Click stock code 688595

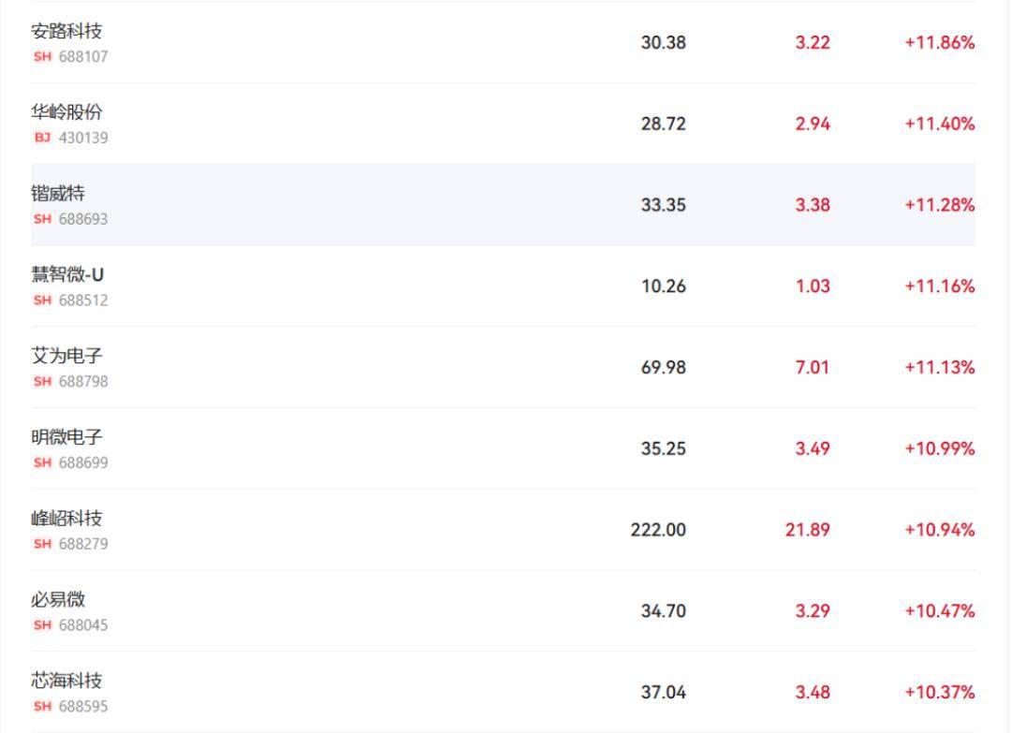coord(83,707)
